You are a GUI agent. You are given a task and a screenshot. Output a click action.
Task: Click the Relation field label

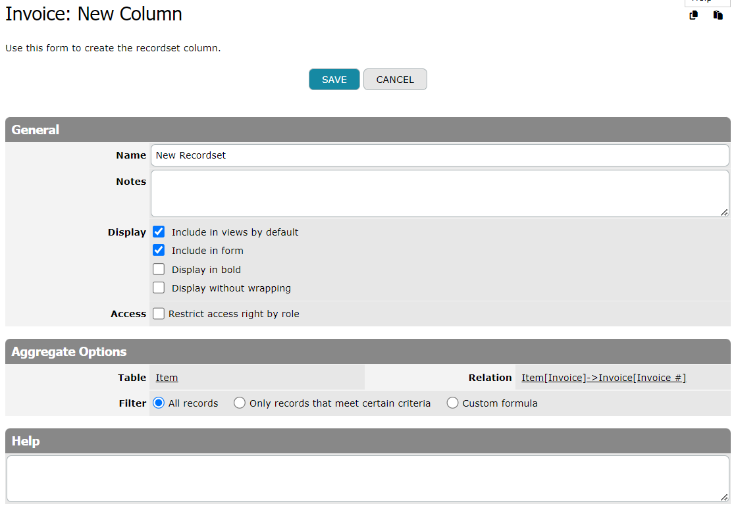pyautogui.click(x=490, y=378)
